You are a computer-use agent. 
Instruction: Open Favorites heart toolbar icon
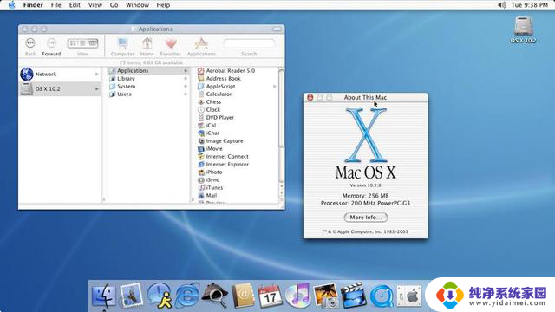171,44
